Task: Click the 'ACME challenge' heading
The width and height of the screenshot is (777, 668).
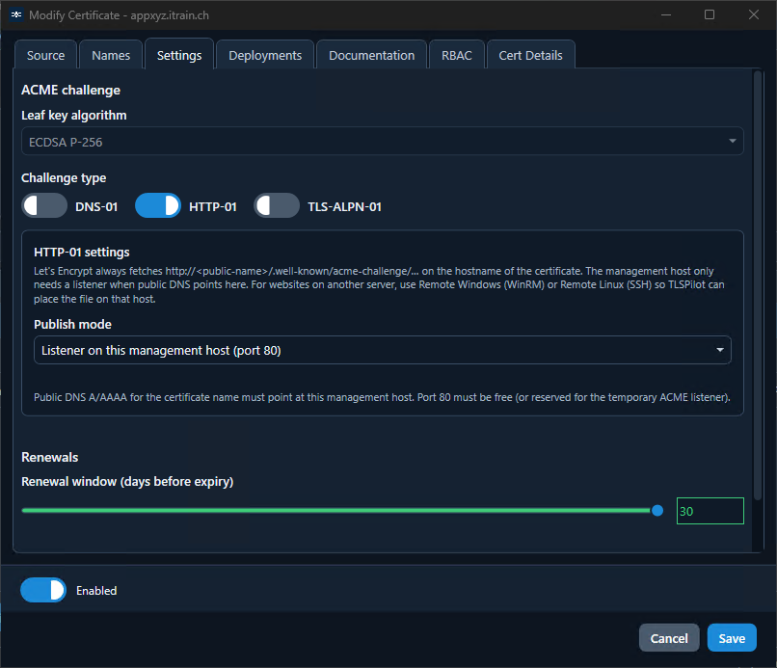Action: click(71, 91)
